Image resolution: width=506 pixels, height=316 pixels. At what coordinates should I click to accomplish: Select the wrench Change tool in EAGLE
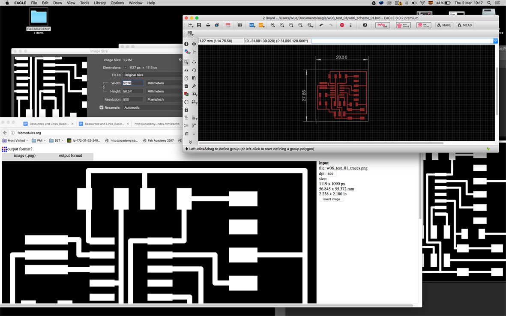point(194,86)
